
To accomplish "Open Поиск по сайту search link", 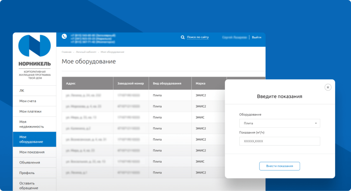I will (198, 37).
